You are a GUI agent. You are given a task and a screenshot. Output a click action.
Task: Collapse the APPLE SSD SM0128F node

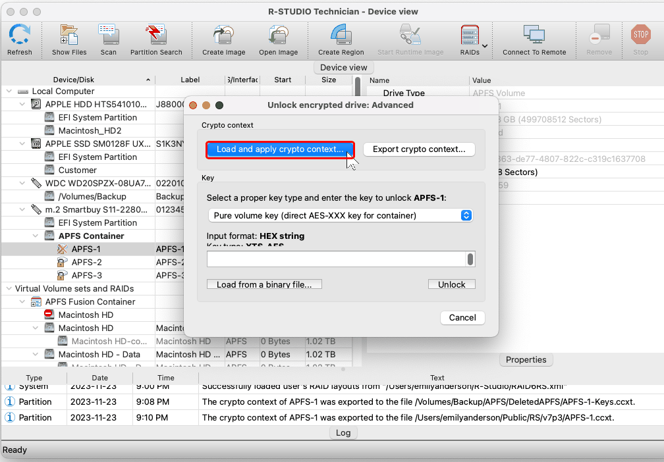[x=22, y=143]
